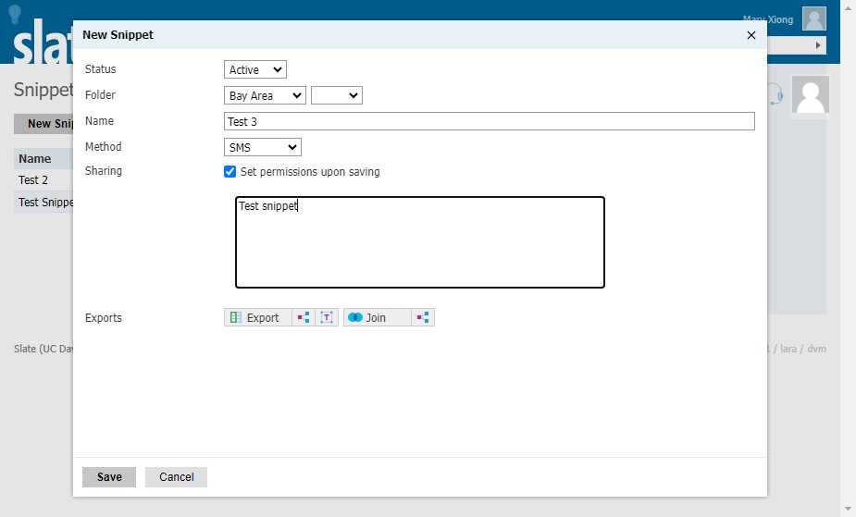Cancel the New Snippet dialog

(177, 476)
